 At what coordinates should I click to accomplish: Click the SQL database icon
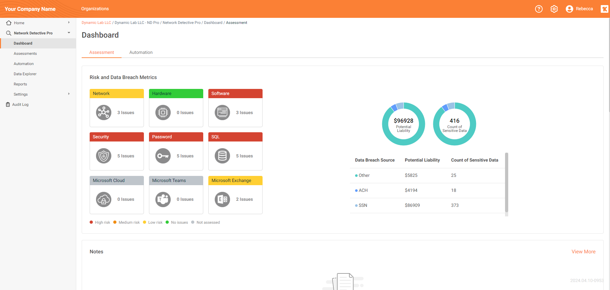tap(222, 156)
